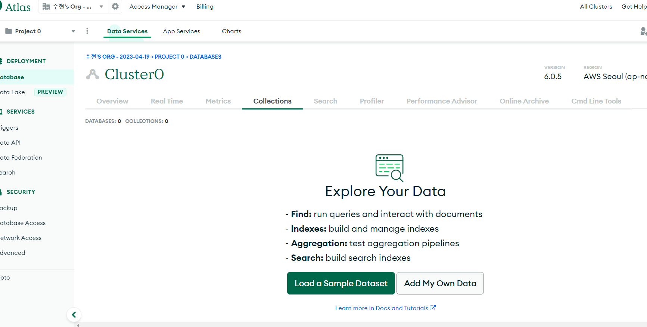The width and height of the screenshot is (647, 327).
Task: Open Network Access in the sidebar
Action: pos(21,238)
